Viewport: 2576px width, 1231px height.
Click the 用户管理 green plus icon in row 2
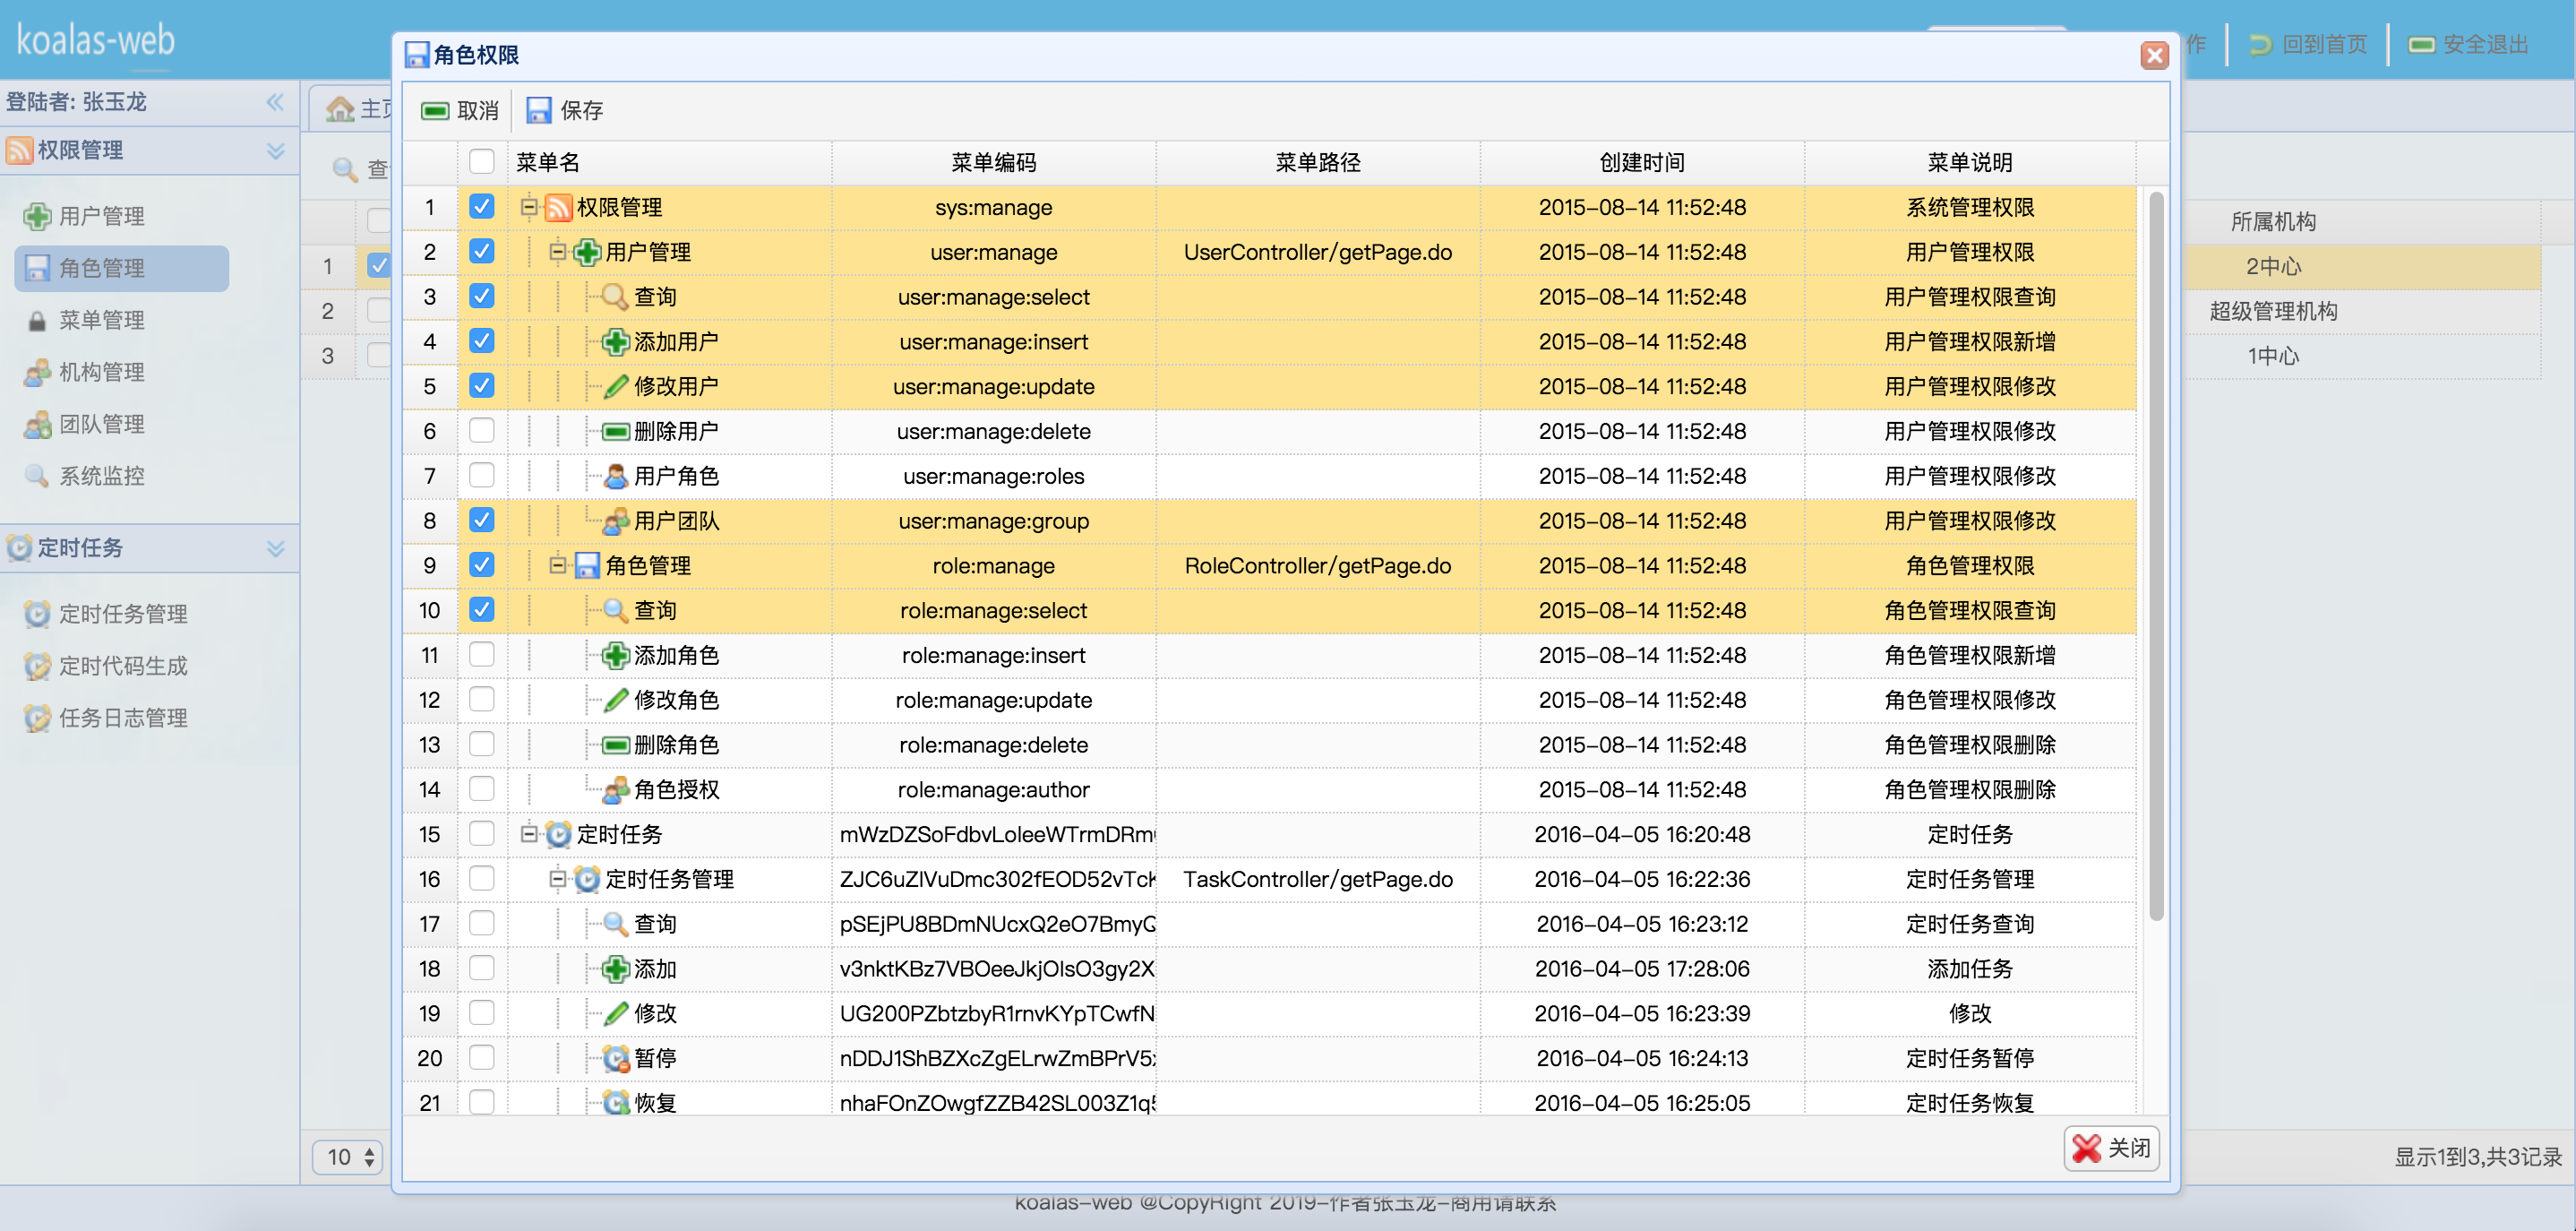587,252
